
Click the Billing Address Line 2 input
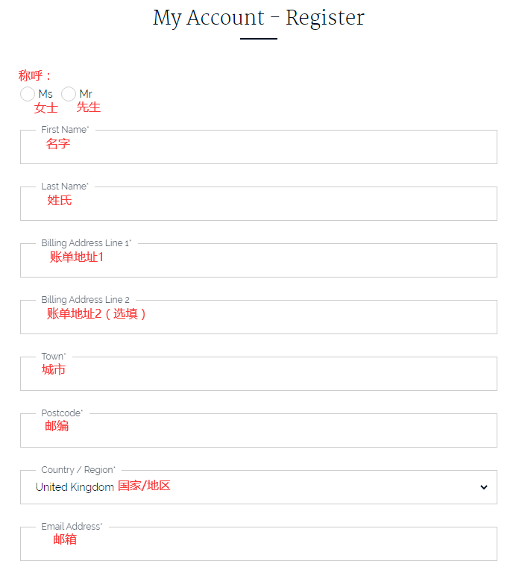[x=258, y=318]
